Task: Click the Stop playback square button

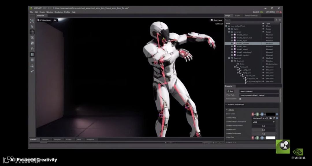Action: [x=32, y=60]
